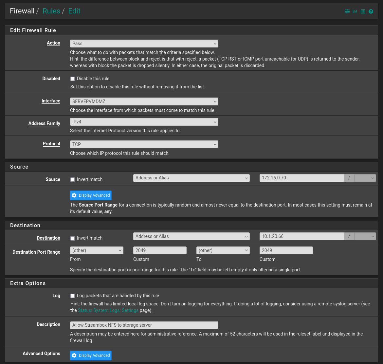This screenshot has height=364, width=383.
Task: Click the Description field Allow Streambox NFS
Action: (x=144, y=325)
